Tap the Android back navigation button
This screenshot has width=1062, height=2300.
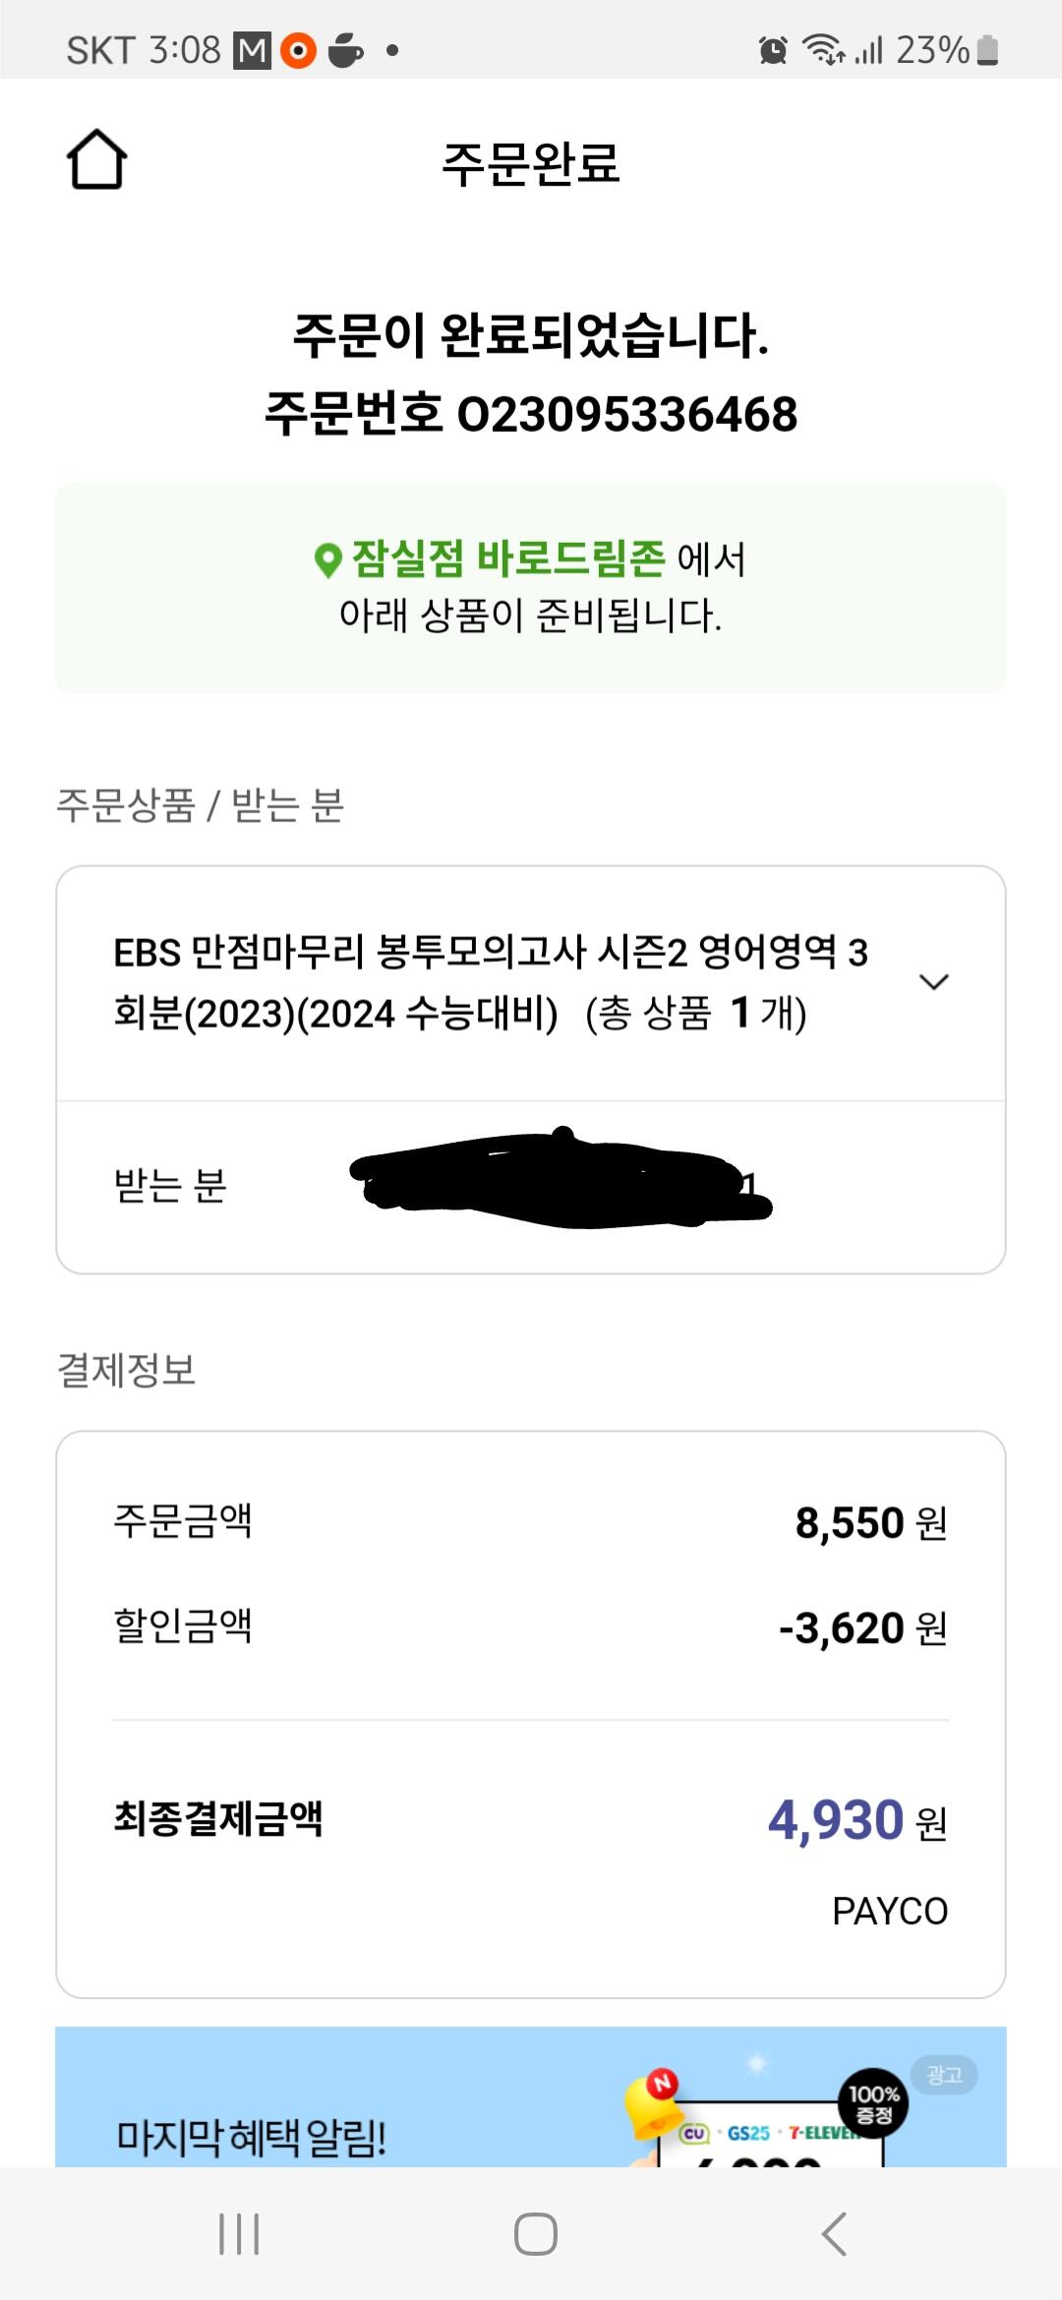834,2233
